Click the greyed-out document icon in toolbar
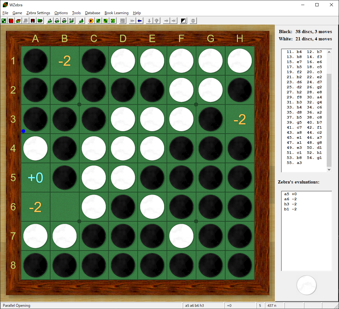The image size is (339, 309). tap(26, 21)
